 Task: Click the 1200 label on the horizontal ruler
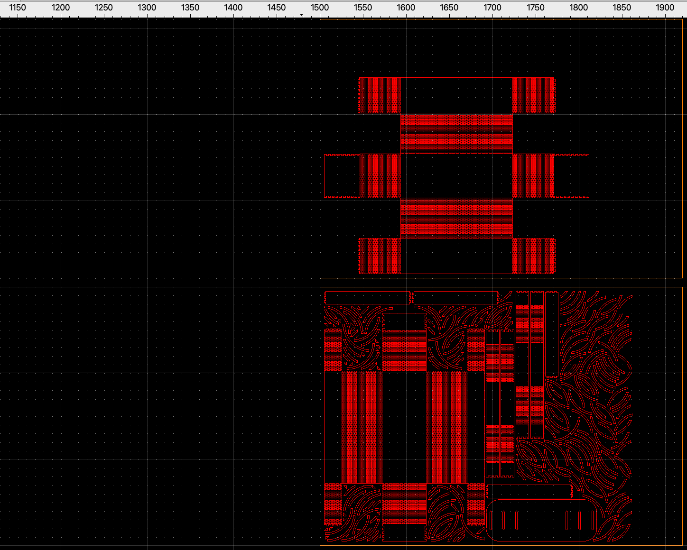click(60, 8)
